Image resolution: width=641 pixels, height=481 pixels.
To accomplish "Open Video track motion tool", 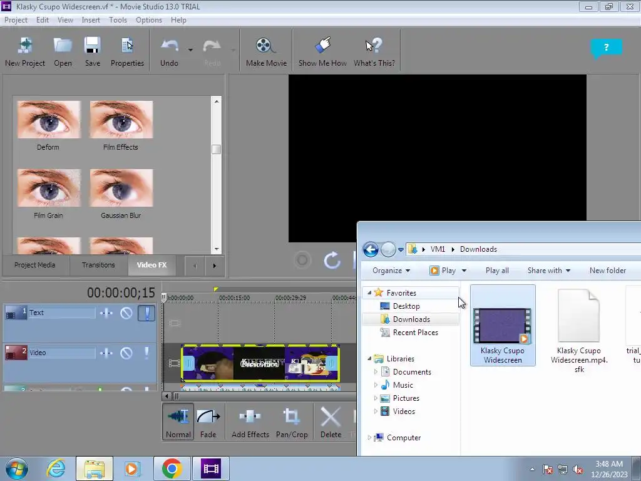I will click(x=106, y=353).
